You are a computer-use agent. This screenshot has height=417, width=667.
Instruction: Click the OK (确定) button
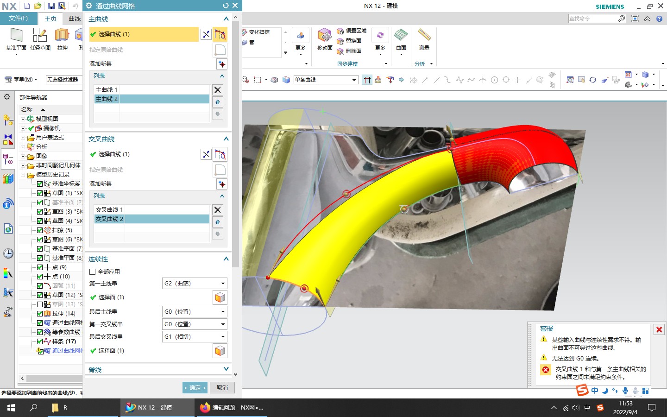[195, 388]
